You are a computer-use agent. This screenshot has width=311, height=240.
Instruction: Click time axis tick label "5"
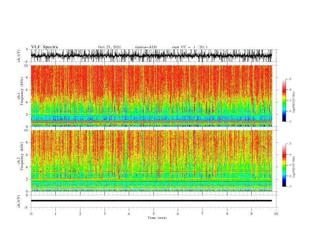click(x=154, y=214)
